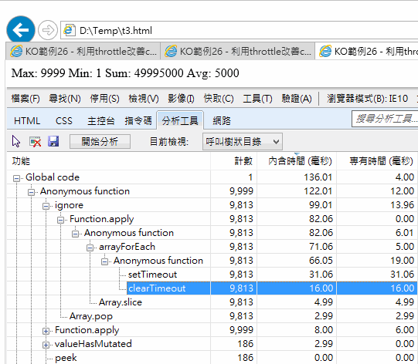This screenshot has height=364, width=418.
Task: Click the IE icon on first tab
Action: click(16, 51)
